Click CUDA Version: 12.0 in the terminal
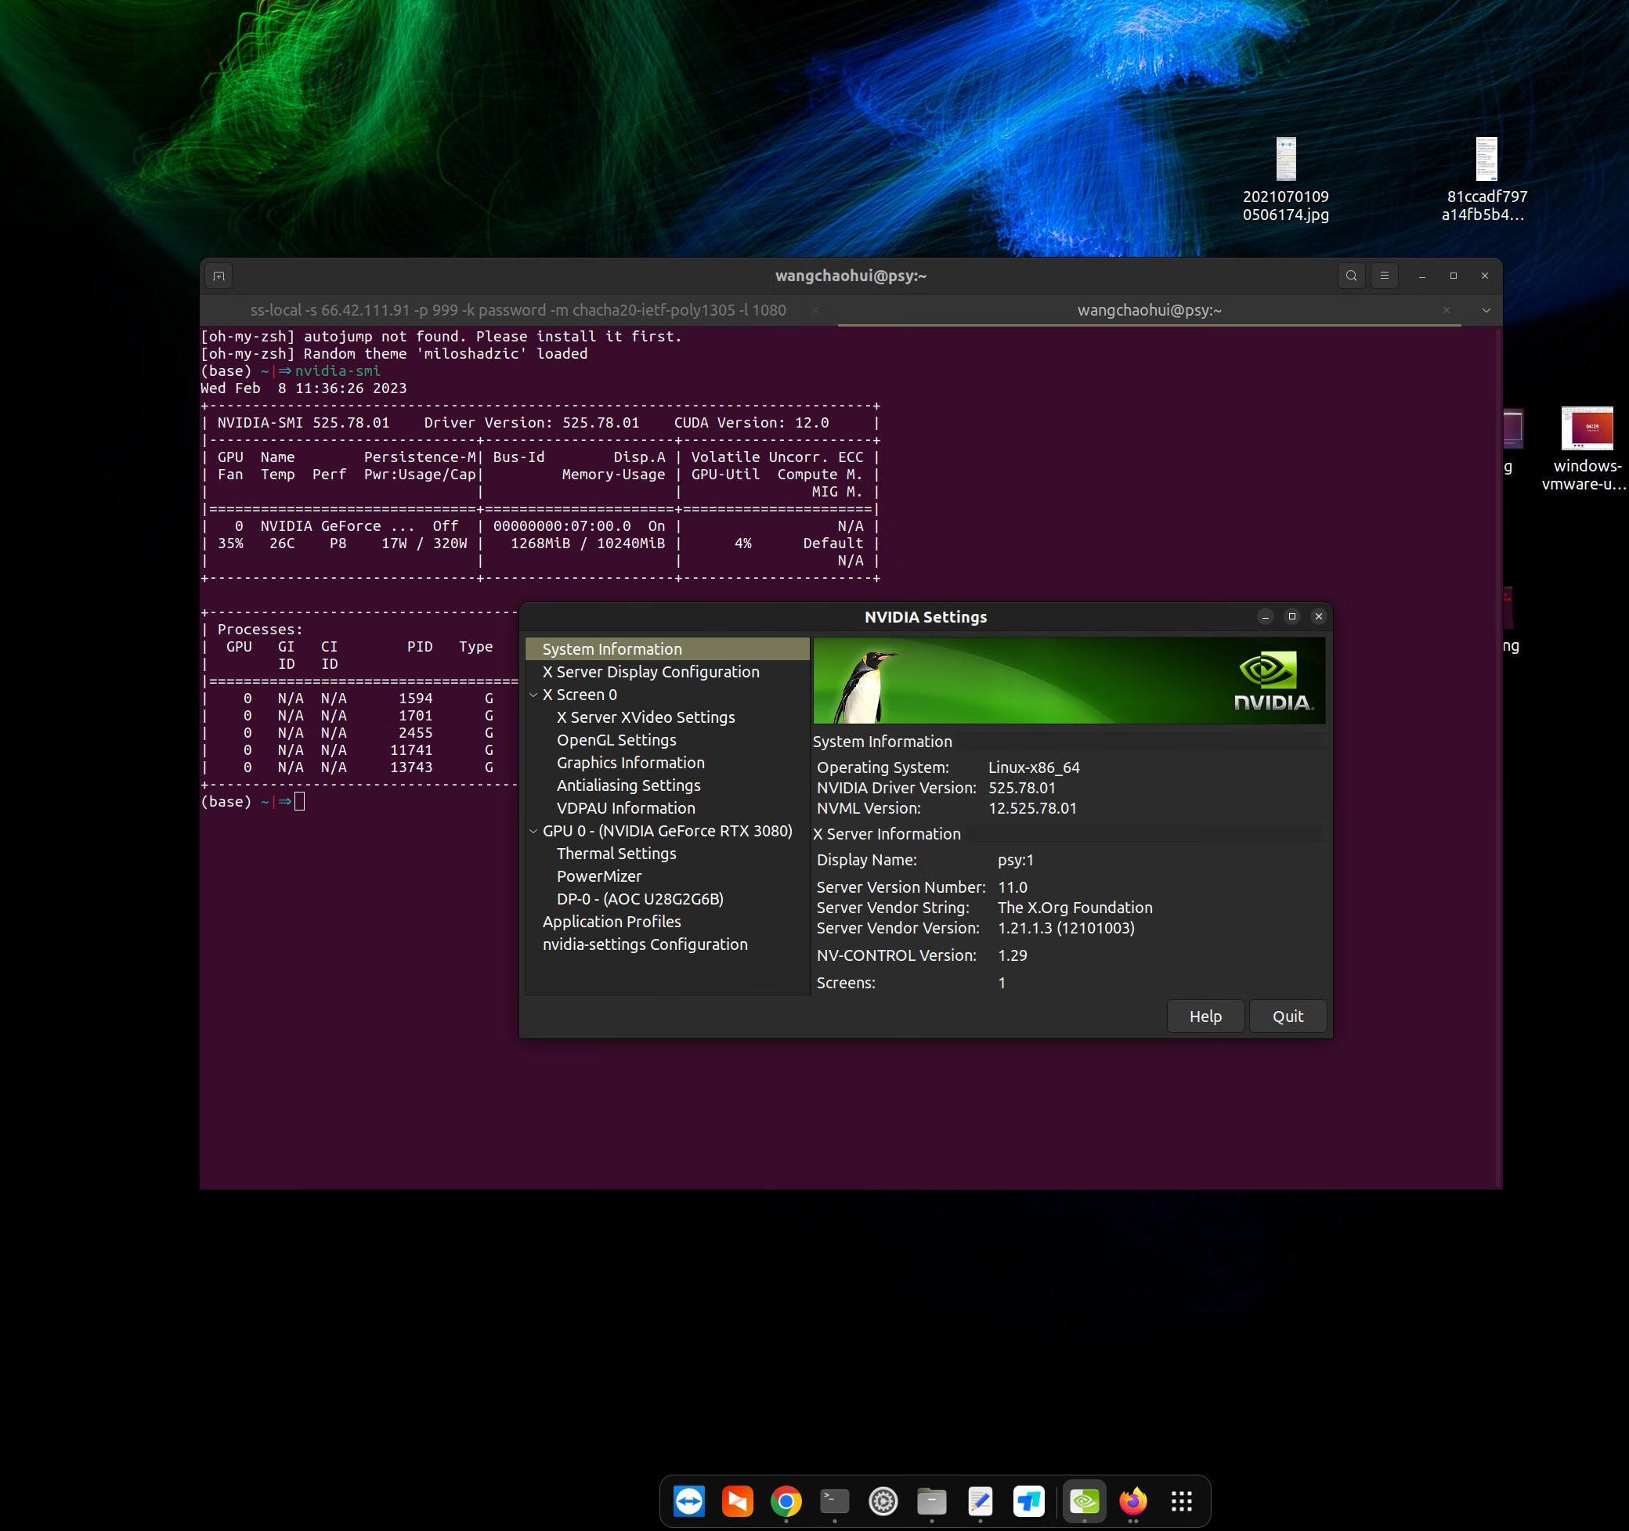The image size is (1629, 1531). pos(751,423)
